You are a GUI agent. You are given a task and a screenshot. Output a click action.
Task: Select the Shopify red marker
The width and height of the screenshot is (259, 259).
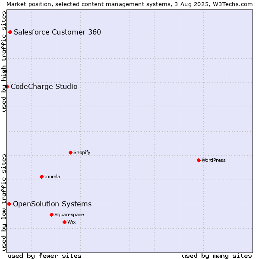tap(70, 153)
